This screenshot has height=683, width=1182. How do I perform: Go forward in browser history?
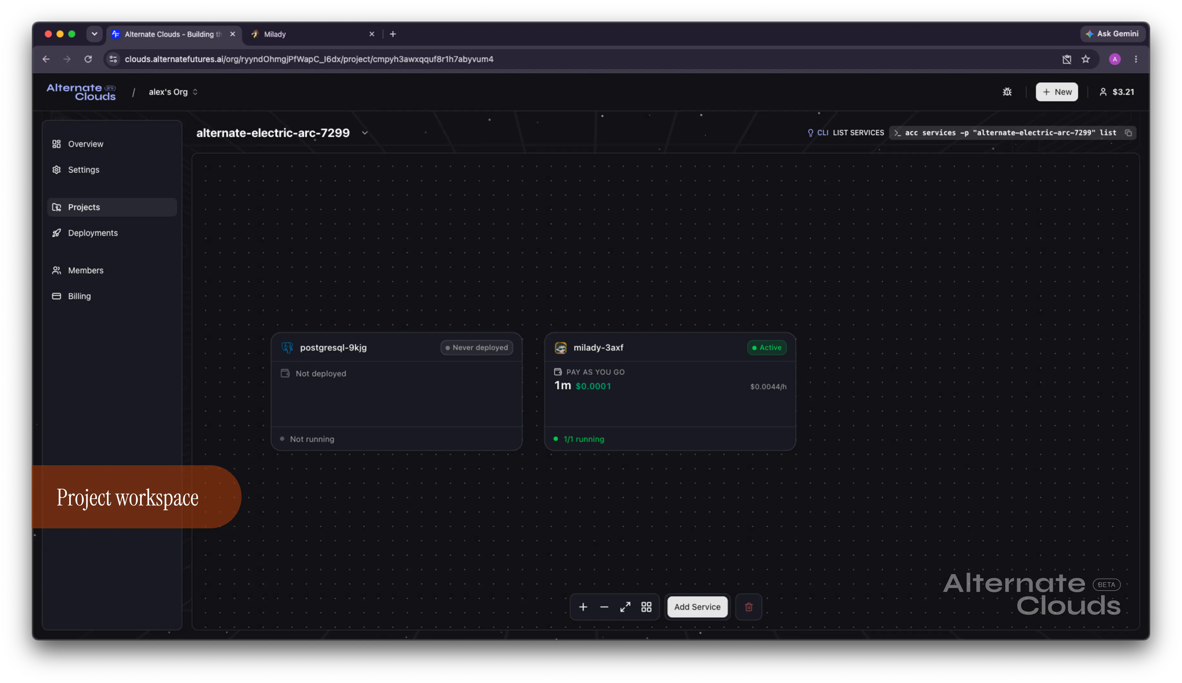(x=67, y=59)
